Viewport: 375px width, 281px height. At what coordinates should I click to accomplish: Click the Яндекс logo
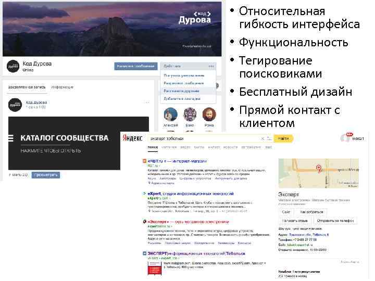point(132,138)
